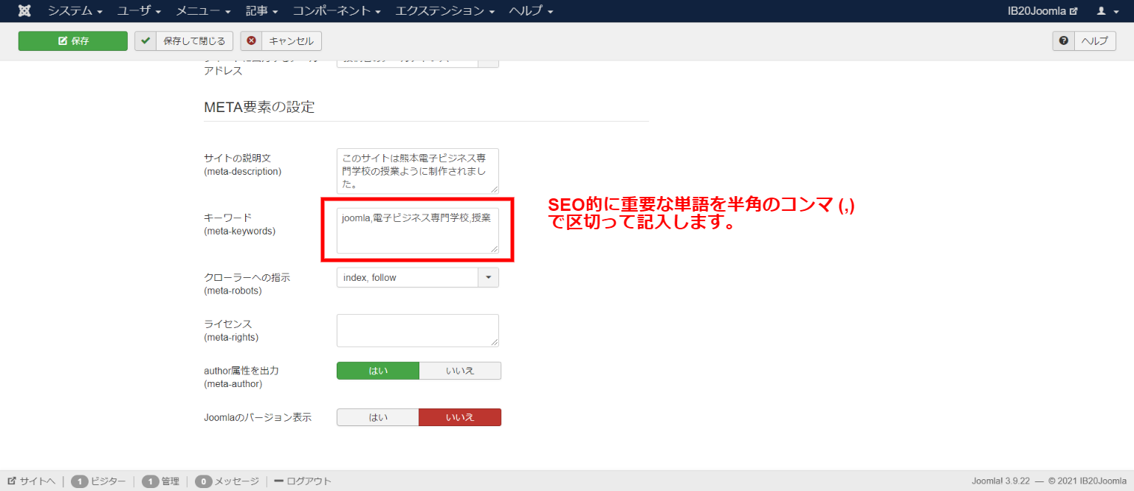The height and width of the screenshot is (491, 1134).
Task: Set author属性を出力 to いいえ
Action: point(460,371)
